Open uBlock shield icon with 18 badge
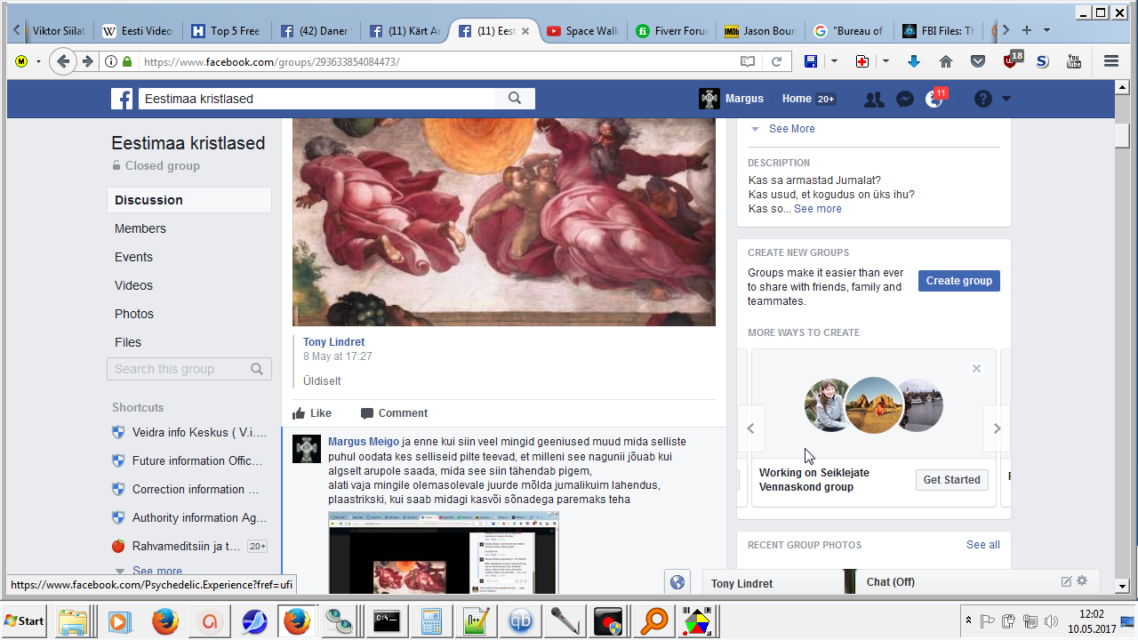The height and width of the screenshot is (640, 1138). pos(1012,60)
